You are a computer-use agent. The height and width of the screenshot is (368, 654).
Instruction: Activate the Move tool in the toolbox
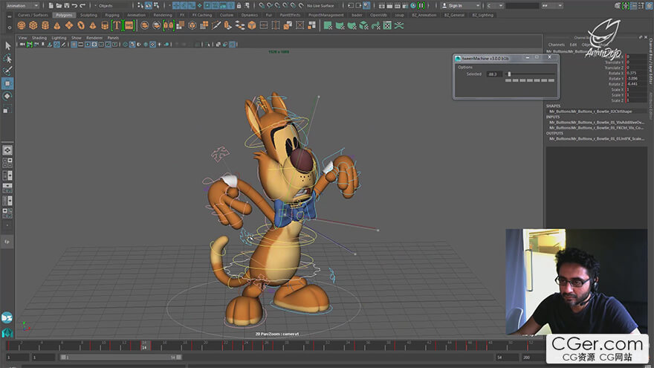click(x=7, y=83)
